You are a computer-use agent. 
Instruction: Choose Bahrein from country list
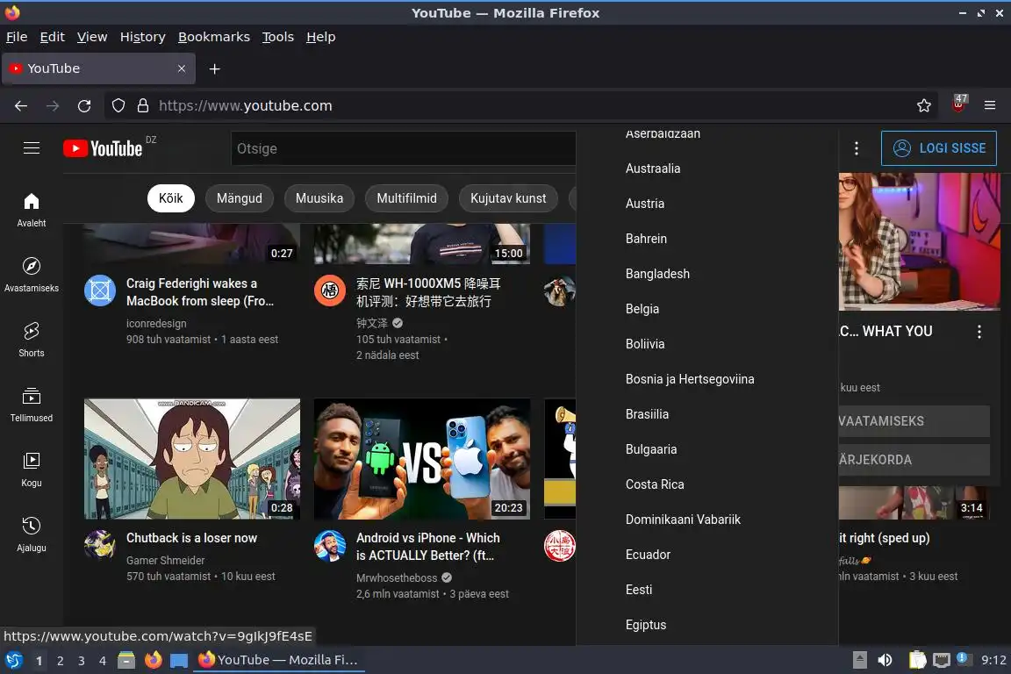pos(707,239)
